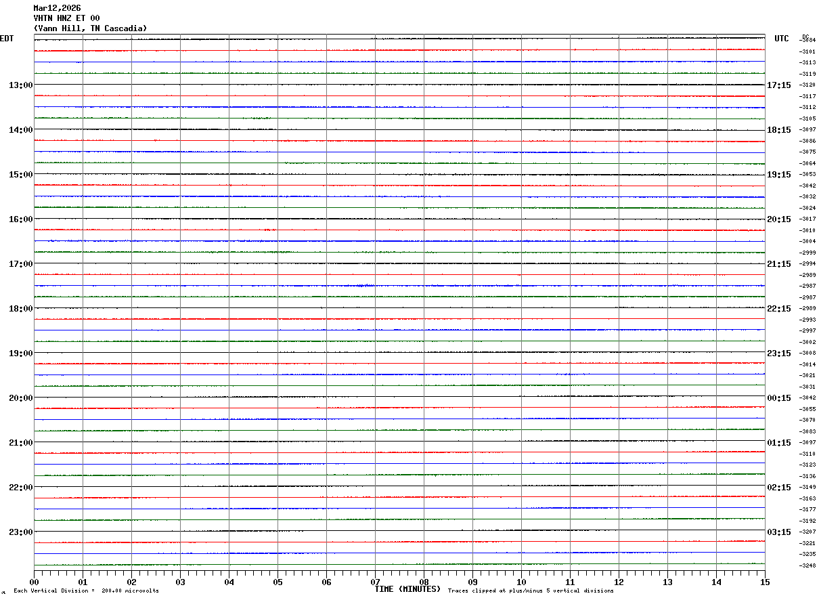Click the VHTN HNZ ET 00 station label

66,18
